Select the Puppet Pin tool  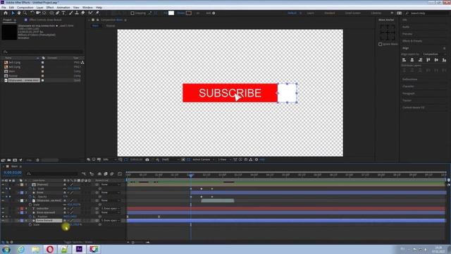click(x=97, y=13)
